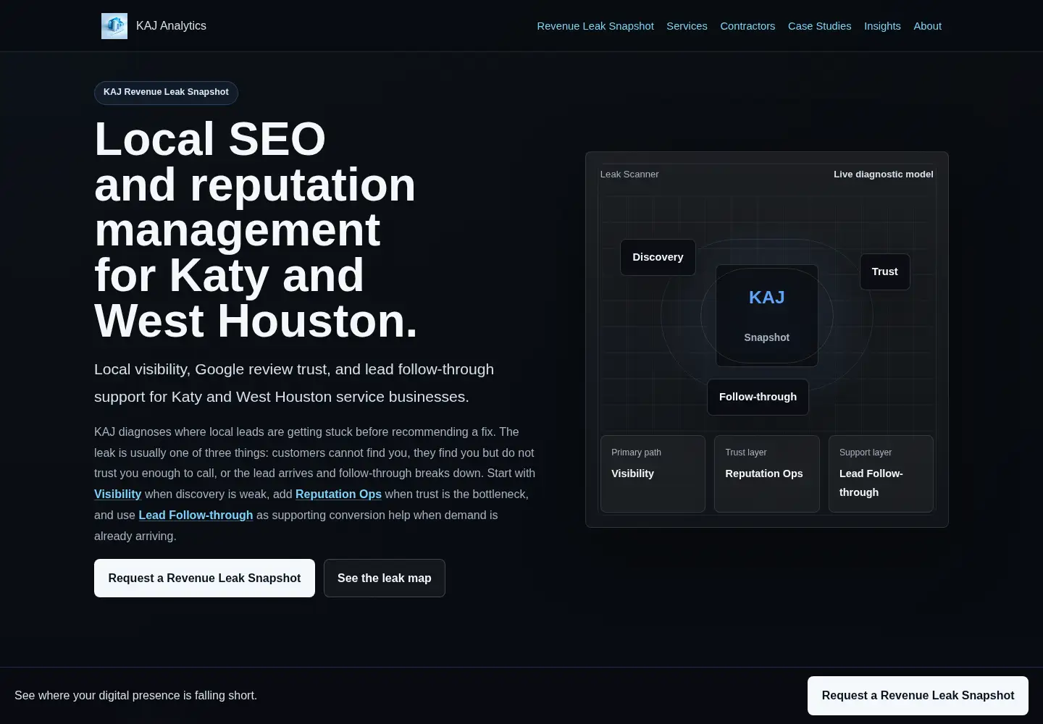Image resolution: width=1043 pixels, height=724 pixels.
Task: Navigate to Case Studies
Action: tap(819, 26)
